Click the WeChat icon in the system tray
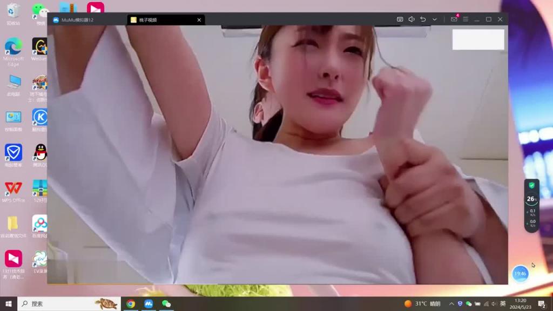This screenshot has height=311, width=553. point(469,303)
